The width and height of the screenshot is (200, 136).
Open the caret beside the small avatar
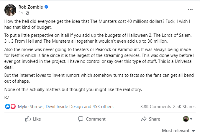pyautogui.click(x=191, y=119)
